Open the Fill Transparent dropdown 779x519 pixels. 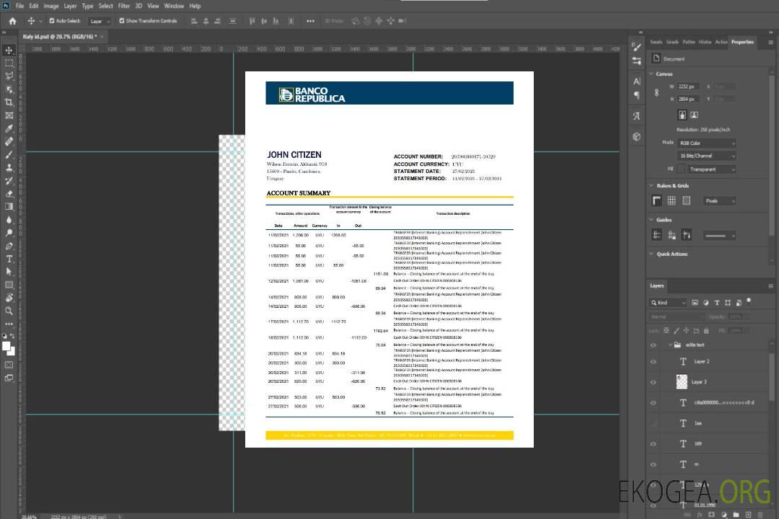click(x=711, y=169)
